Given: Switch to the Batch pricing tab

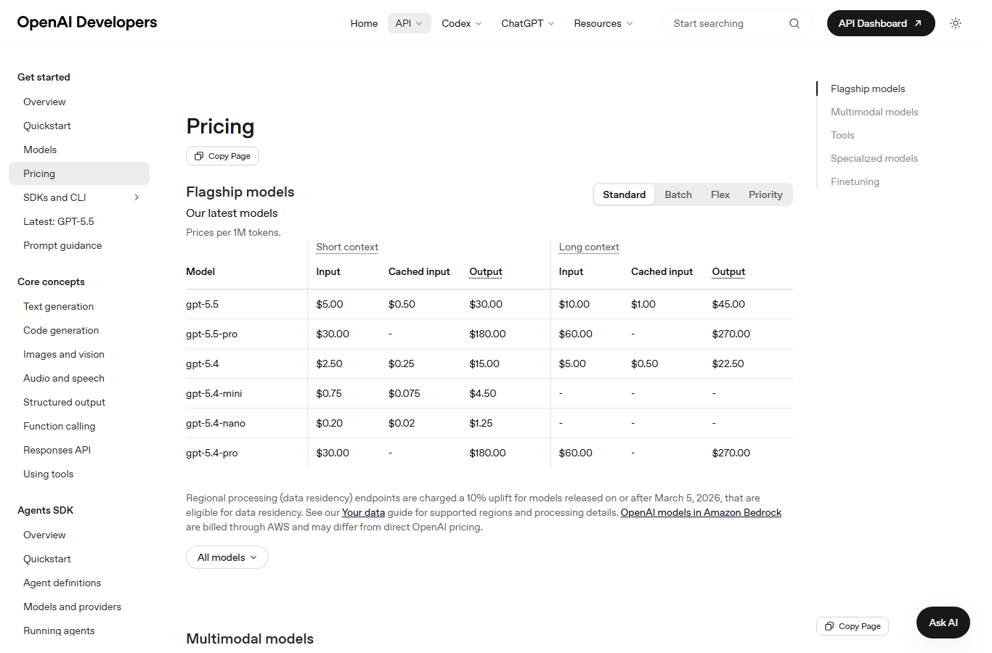Looking at the screenshot, I should tap(678, 194).
